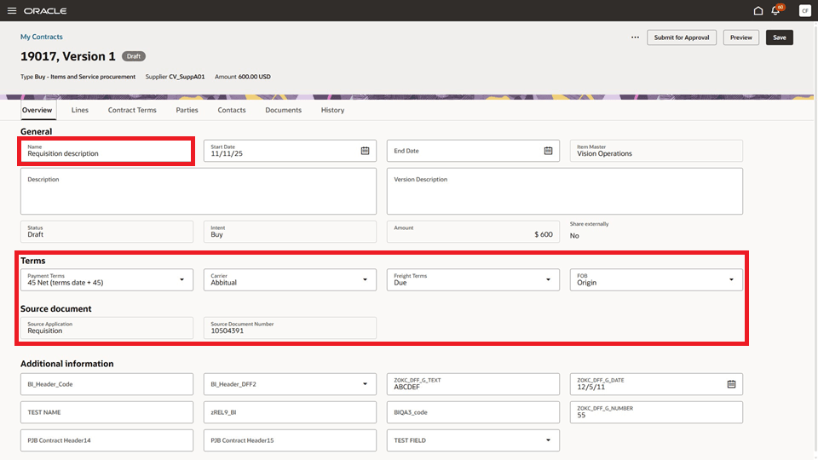Open the Start Date calendar picker

pyautogui.click(x=366, y=151)
